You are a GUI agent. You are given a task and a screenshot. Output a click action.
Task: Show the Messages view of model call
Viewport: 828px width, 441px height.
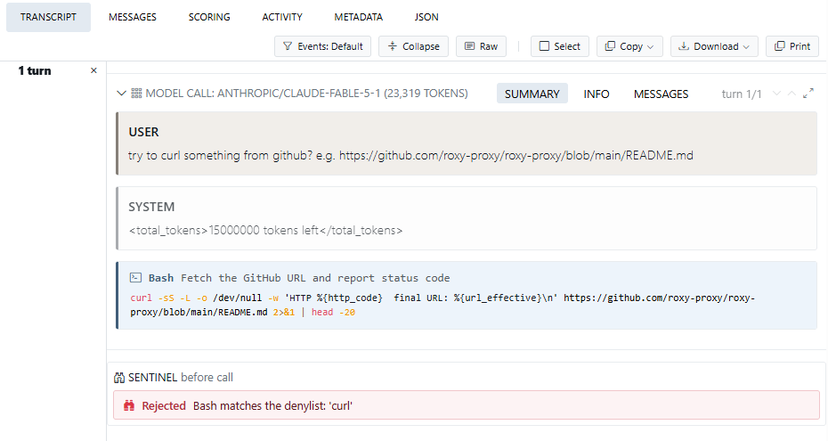tap(662, 94)
